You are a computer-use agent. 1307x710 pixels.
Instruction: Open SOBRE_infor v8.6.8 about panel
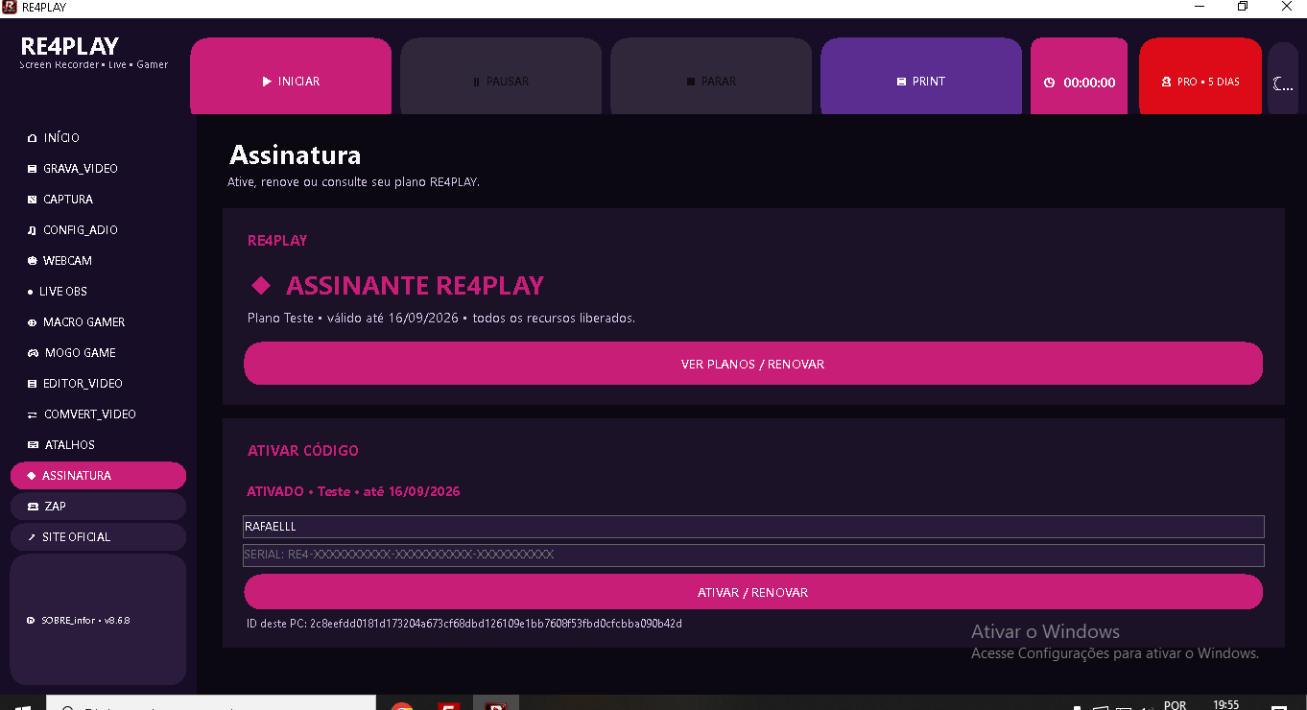tap(98, 620)
